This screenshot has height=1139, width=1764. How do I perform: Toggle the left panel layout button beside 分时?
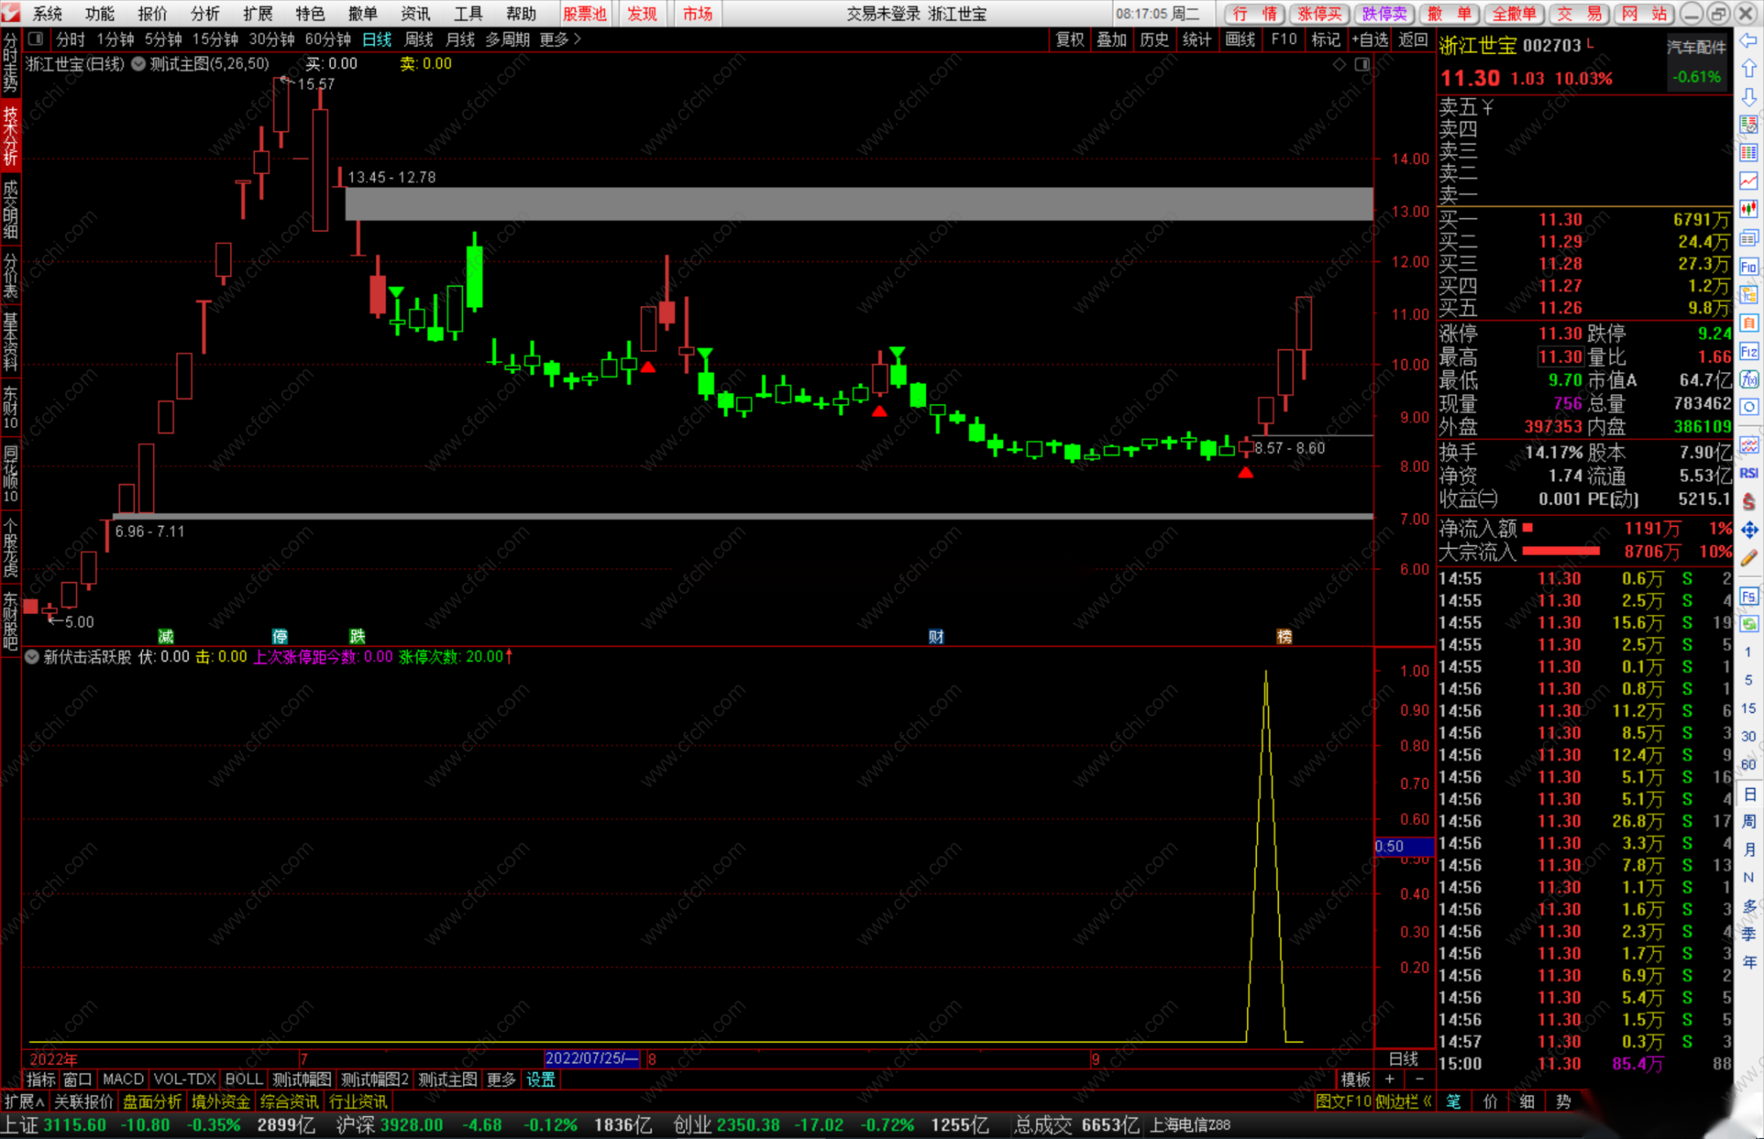[x=36, y=39]
